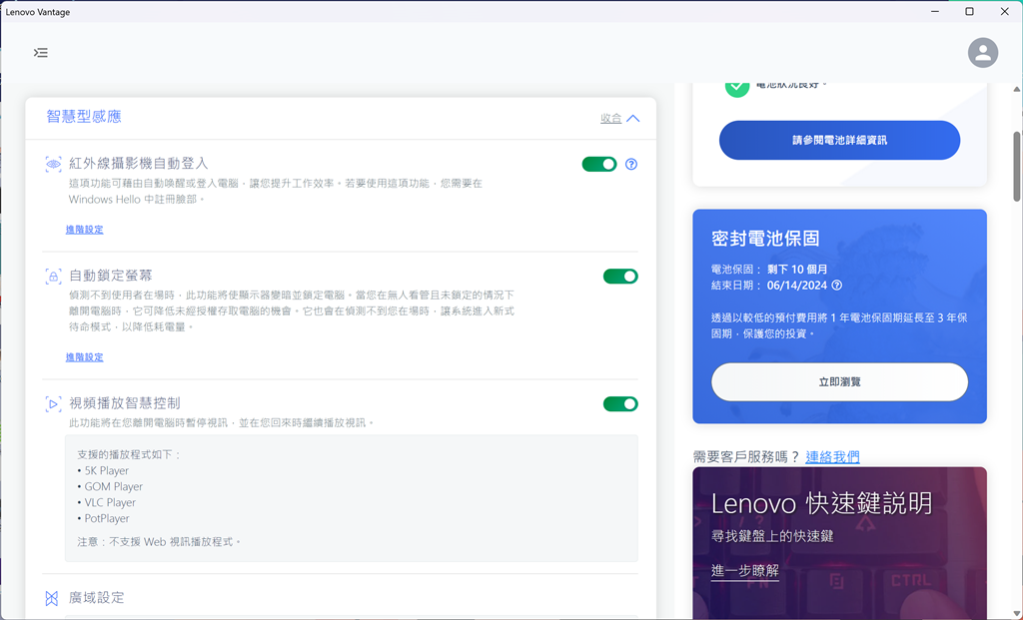Click the green battery status checkmark icon
Screen dimensions: 1023x620
click(x=737, y=86)
